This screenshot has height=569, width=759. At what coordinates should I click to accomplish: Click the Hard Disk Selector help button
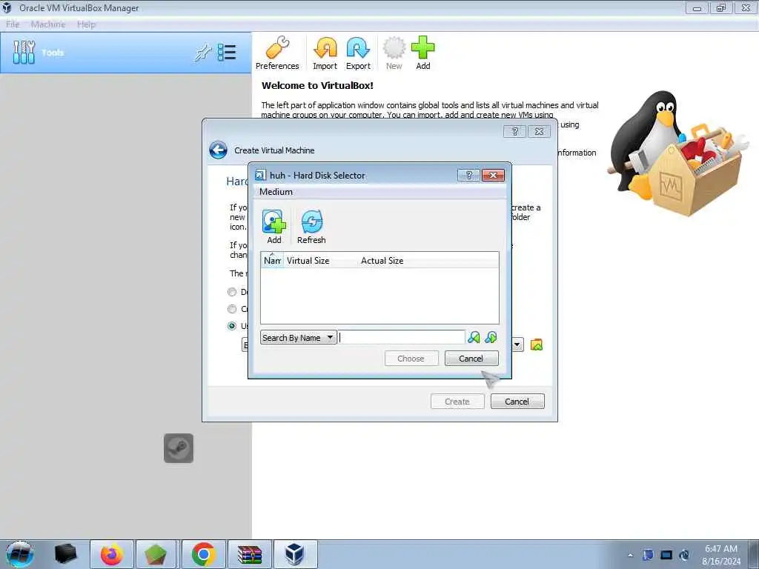click(468, 175)
